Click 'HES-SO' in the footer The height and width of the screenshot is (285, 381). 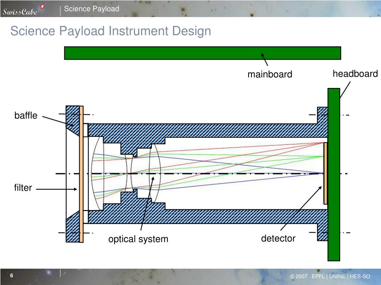(x=360, y=276)
